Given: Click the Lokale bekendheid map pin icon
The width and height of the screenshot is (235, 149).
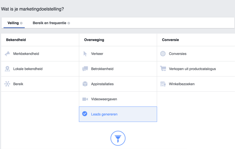Looking at the screenshot, I should 7,69.
